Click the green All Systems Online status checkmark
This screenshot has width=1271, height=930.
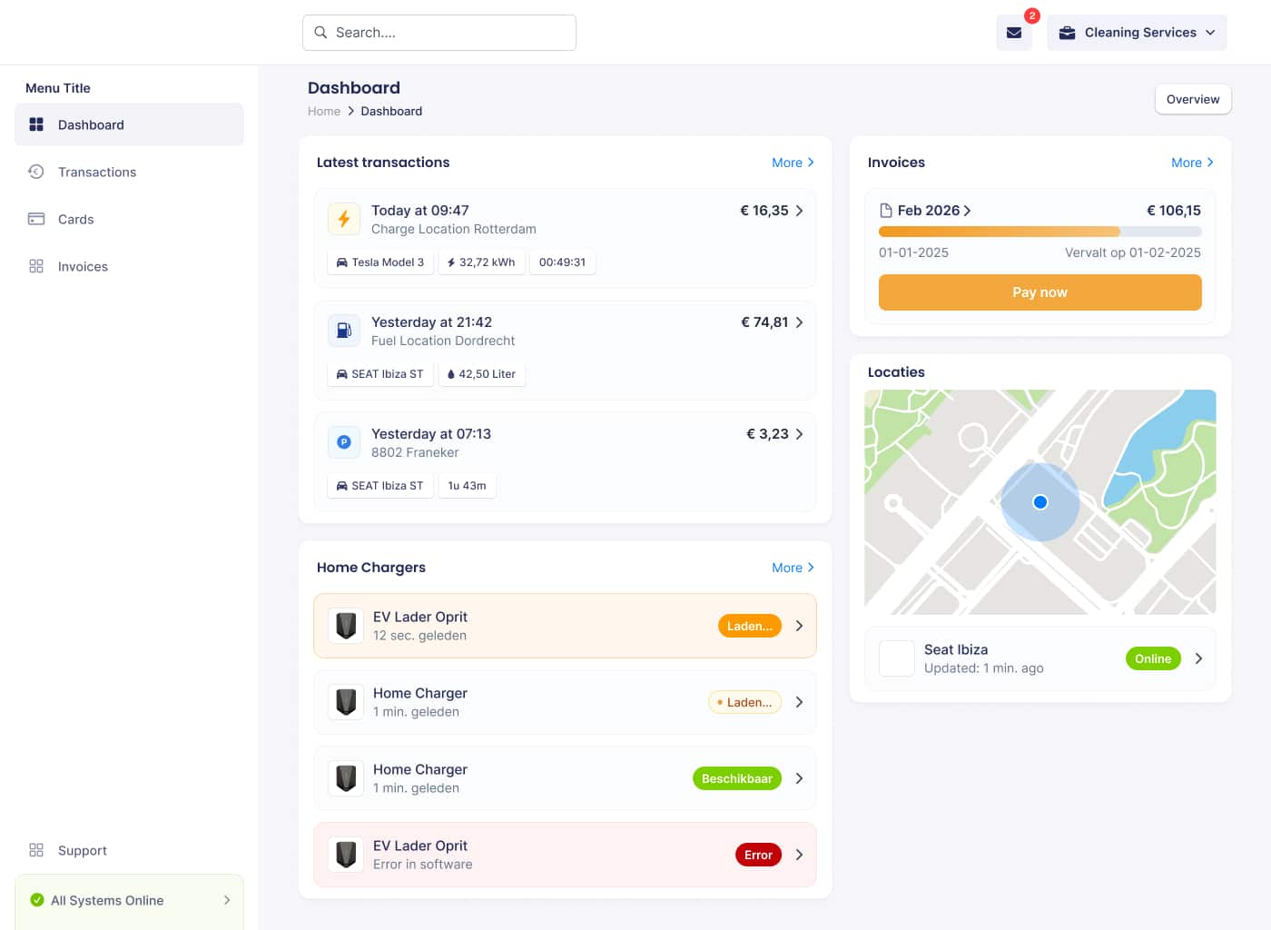click(x=36, y=900)
